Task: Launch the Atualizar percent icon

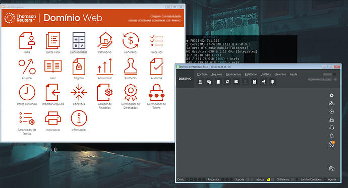Action: point(27,67)
